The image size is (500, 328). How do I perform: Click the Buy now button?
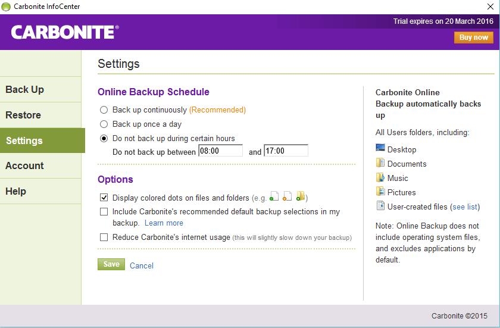point(474,38)
